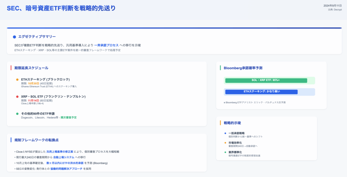Click the highlighted 汎用上場基準の修正案 text
The width and height of the screenshot is (347, 177).
pyautogui.click(x=60, y=152)
